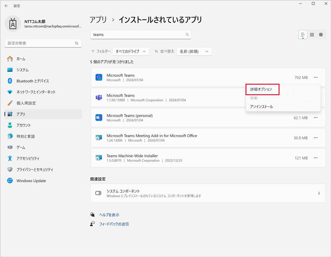331x257 pixels.
Task: Click the ヘルプを表示 help icon
Action: pos(92,215)
